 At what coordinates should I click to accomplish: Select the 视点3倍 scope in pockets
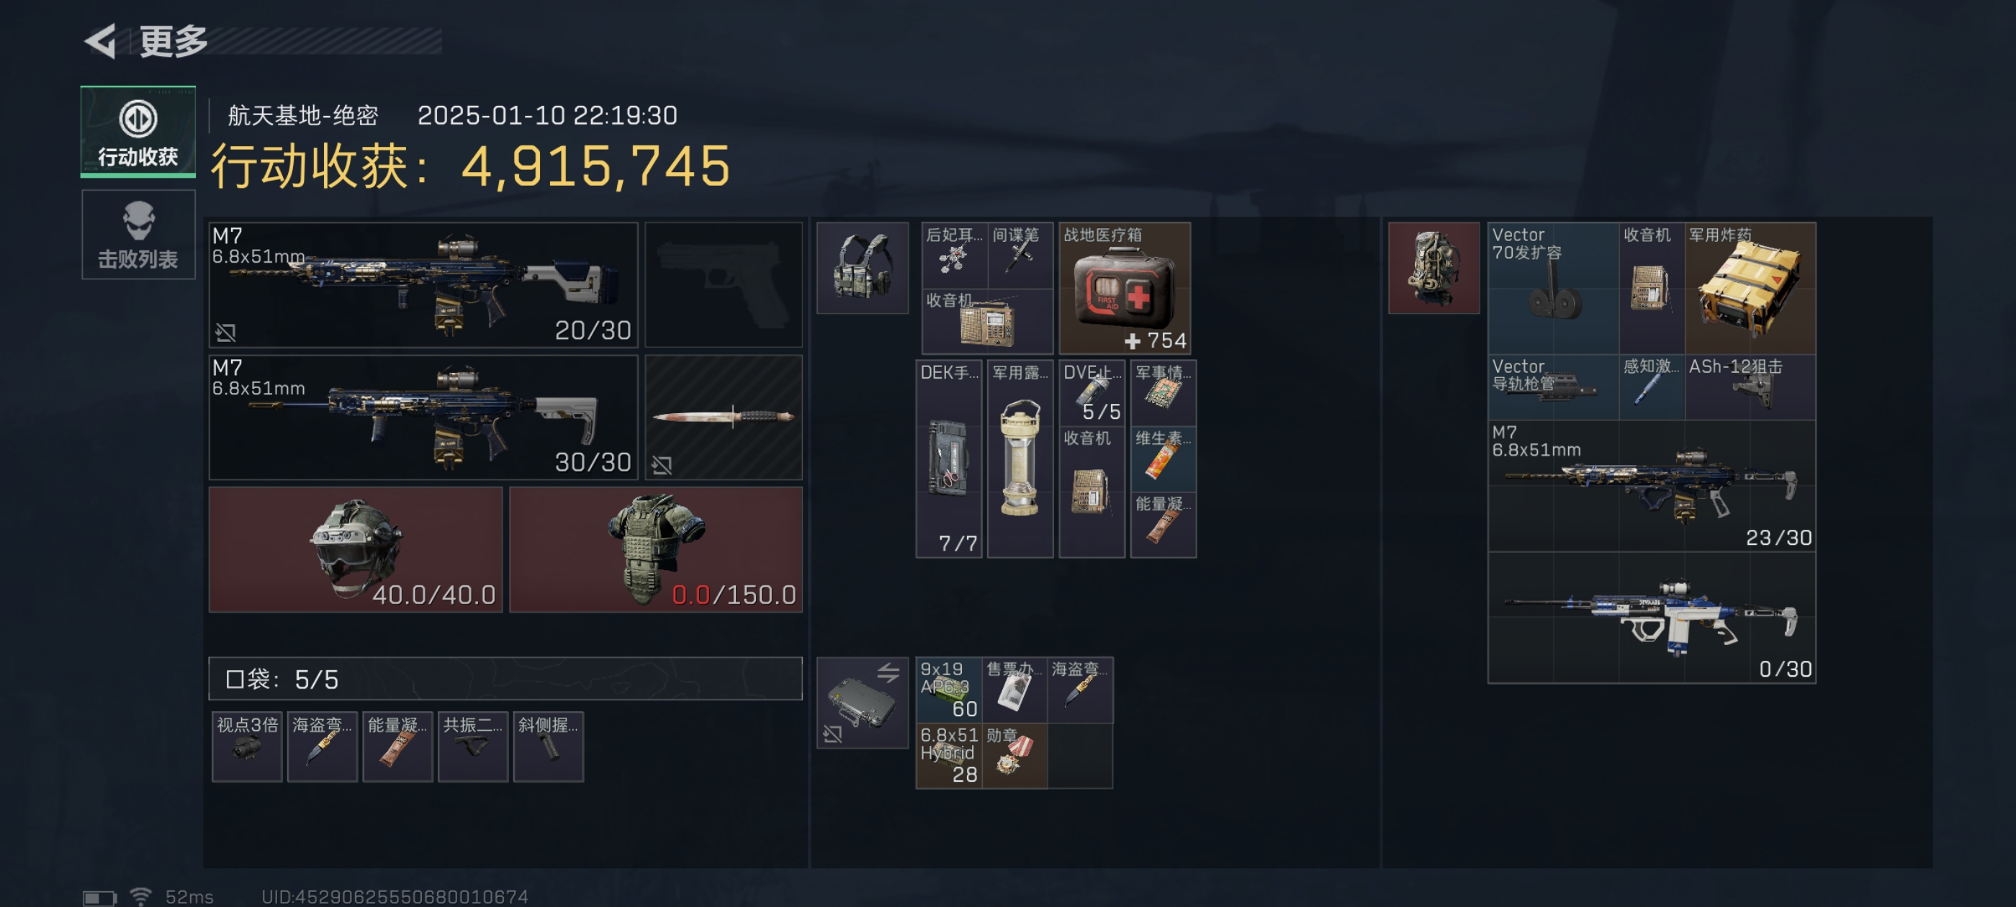pyautogui.click(x=247, y=746)
